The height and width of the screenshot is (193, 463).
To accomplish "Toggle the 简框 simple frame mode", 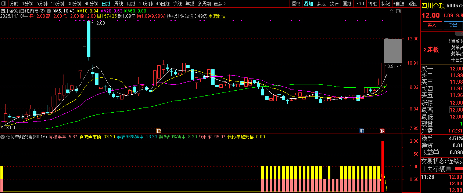I will click(373, 4).
